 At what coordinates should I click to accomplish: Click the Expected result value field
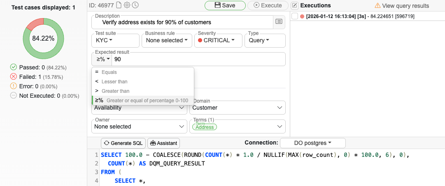(x=198, y=59)
